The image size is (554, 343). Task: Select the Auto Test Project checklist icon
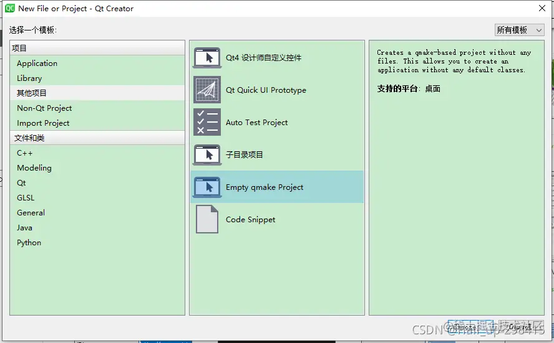pos(207,122)
